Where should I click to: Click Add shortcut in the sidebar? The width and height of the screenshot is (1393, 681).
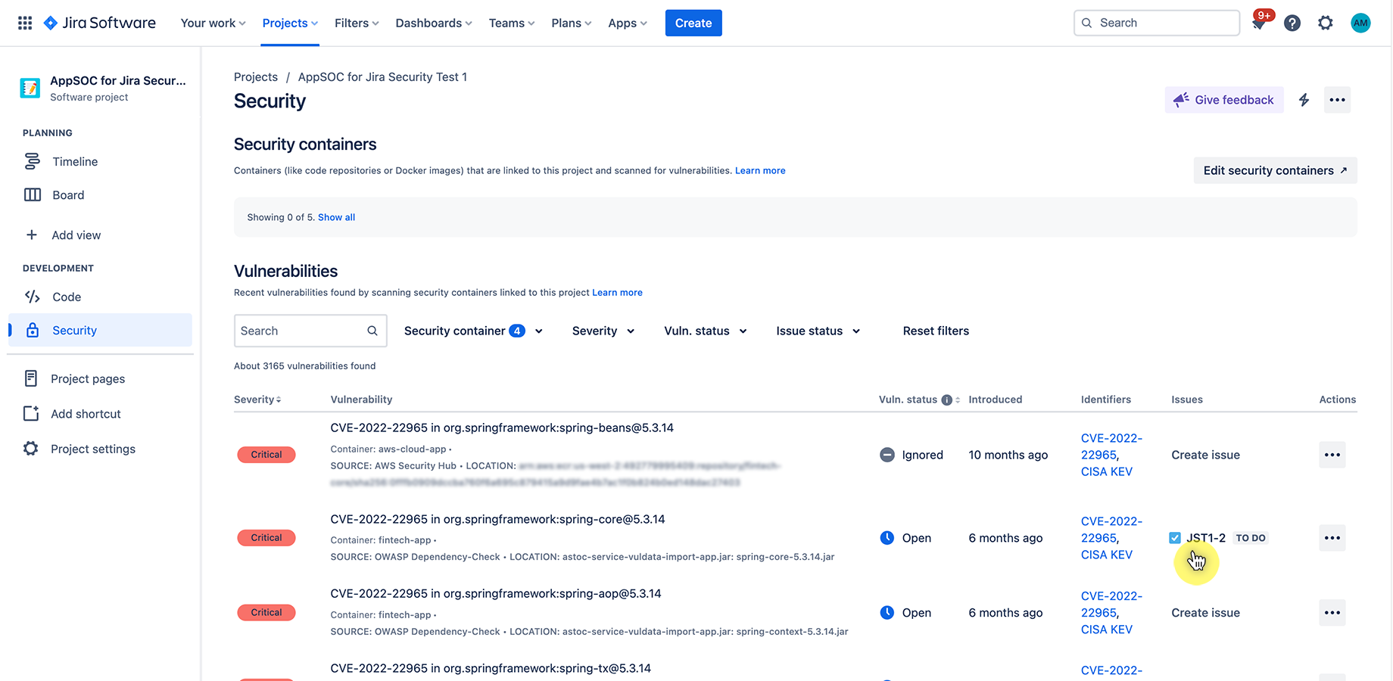click(100, 414)
